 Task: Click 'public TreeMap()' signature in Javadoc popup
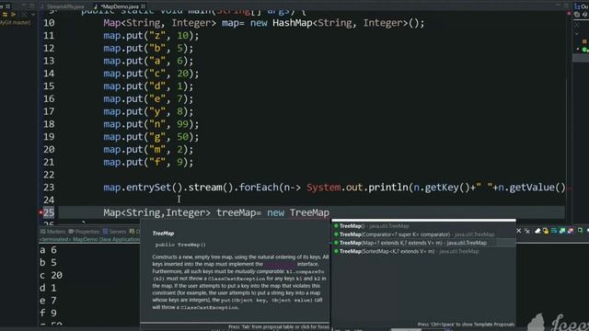pyautogui.click(x=180, y=245)
